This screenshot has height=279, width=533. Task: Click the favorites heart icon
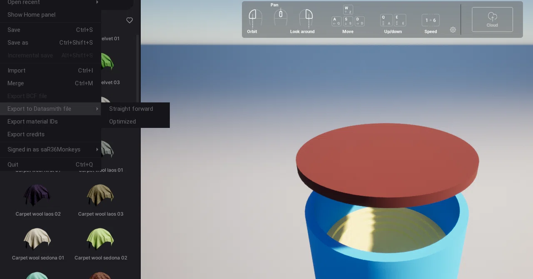pos(130,20)
